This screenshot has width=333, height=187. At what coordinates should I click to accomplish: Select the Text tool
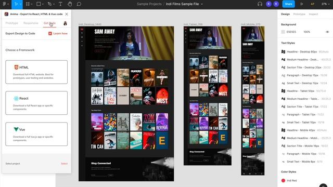point(60,4)
